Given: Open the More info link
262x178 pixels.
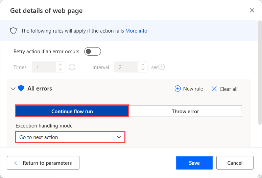Looking at the screenshot, I should (x=136, y=31).
